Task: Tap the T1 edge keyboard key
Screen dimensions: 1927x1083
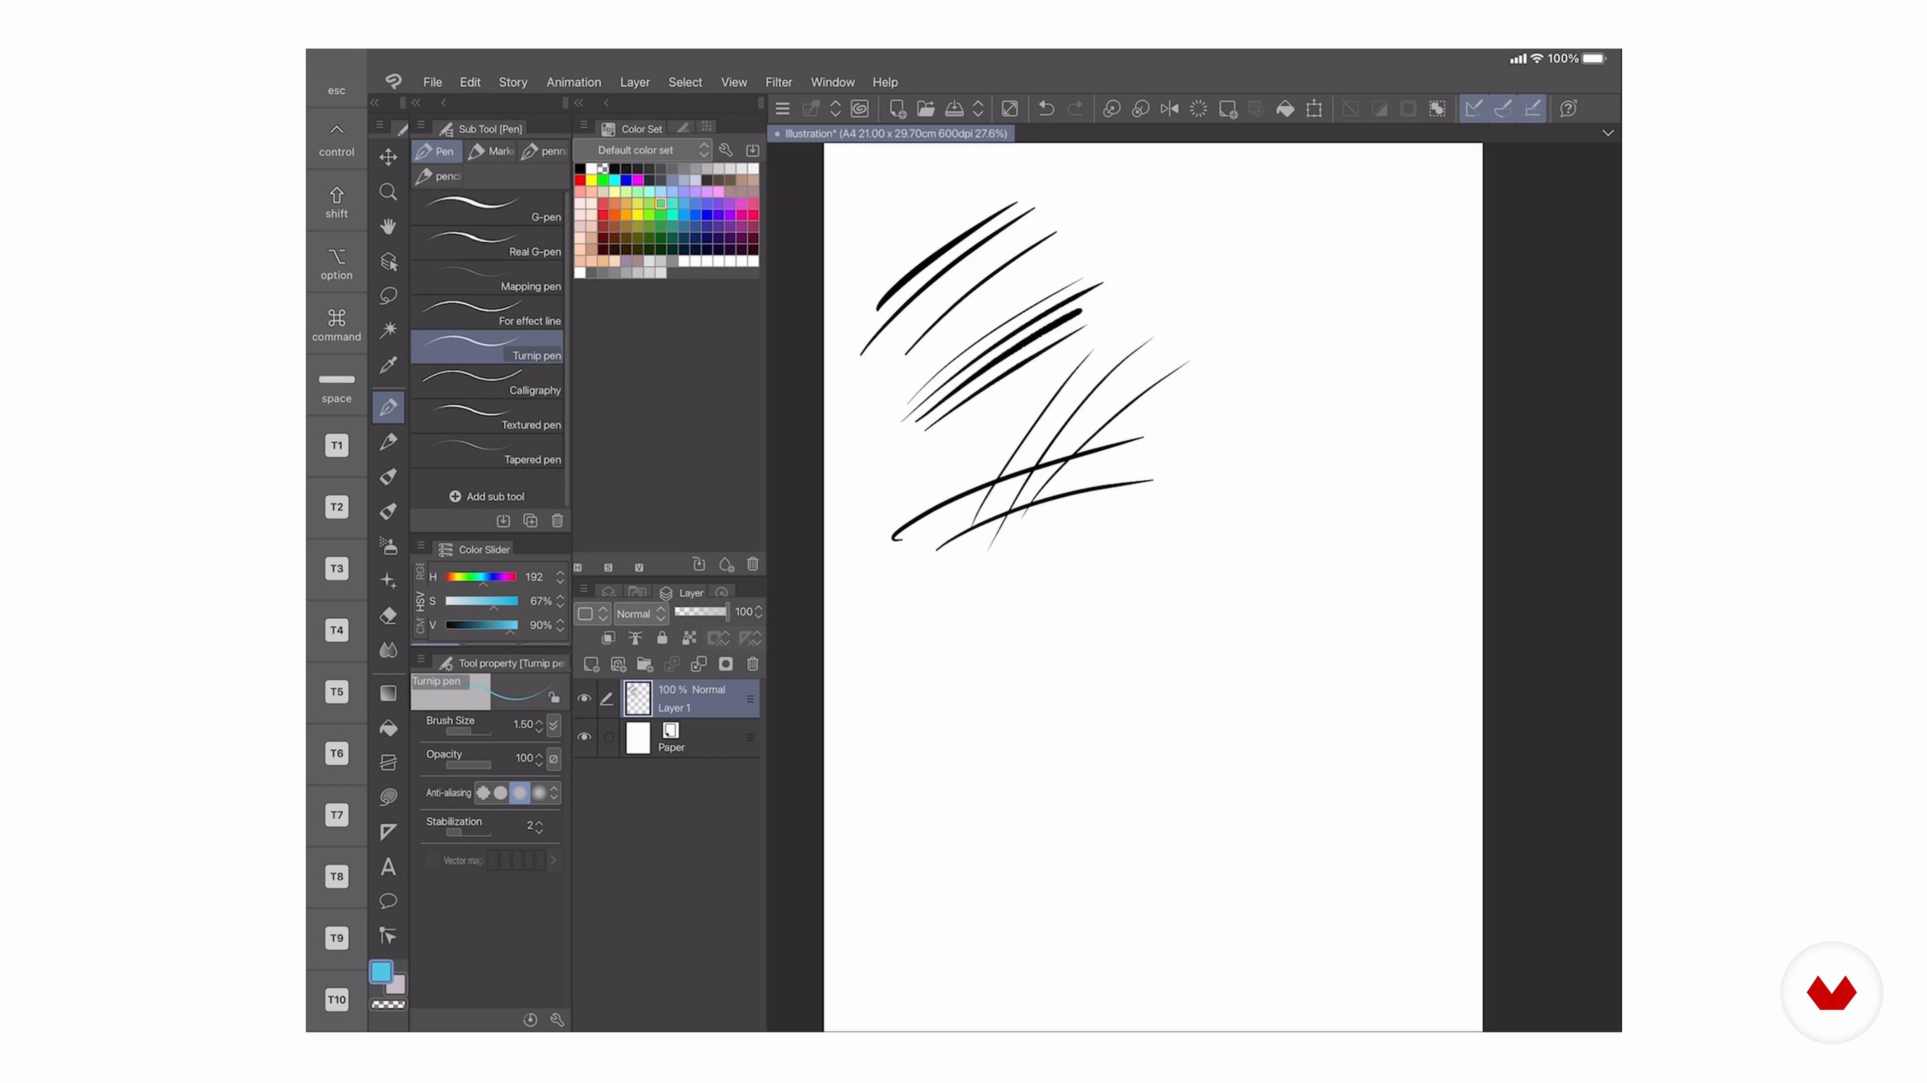Action: coord(337,445)
